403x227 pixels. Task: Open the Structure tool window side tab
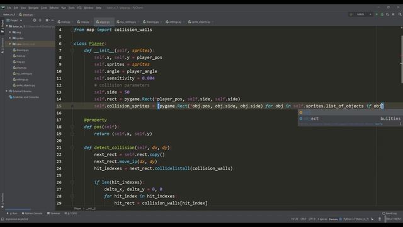[x=3, y=45]
